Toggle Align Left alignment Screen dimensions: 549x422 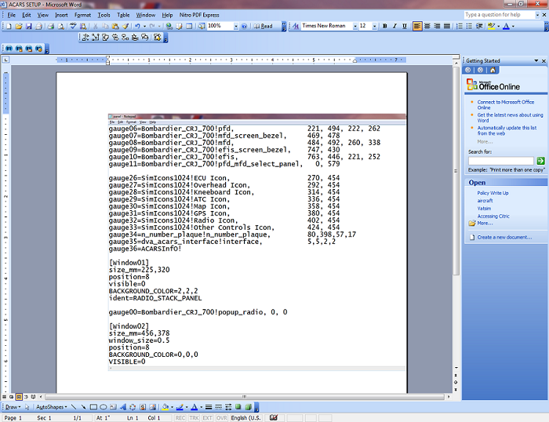417,26
